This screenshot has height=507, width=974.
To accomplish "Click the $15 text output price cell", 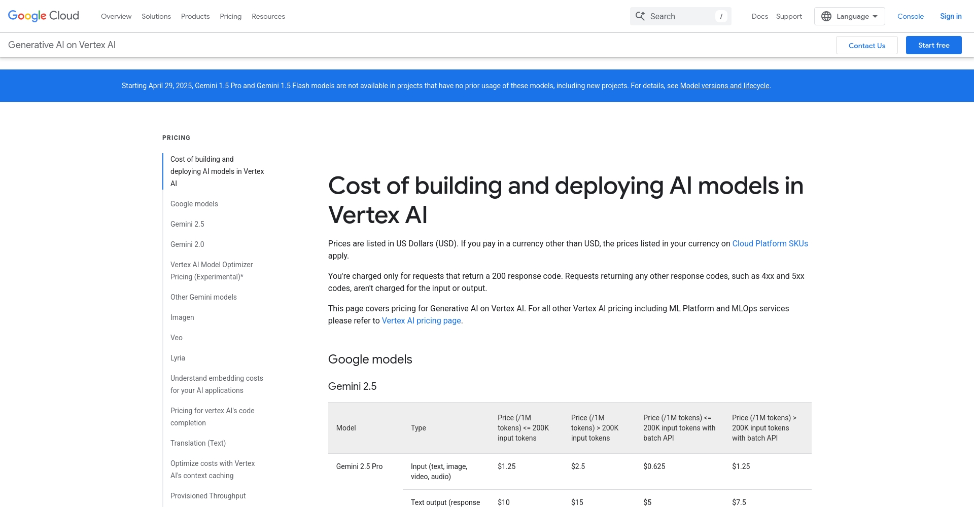I will pos(577,502).
